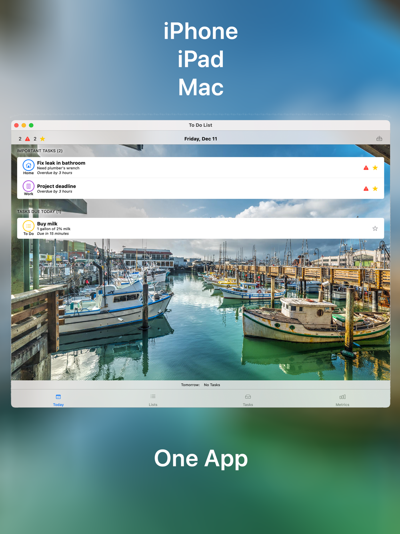This screenshot has height=534, width=400.
Task: Click the Friday, Dec 11 date header
Action: point(200,139)
